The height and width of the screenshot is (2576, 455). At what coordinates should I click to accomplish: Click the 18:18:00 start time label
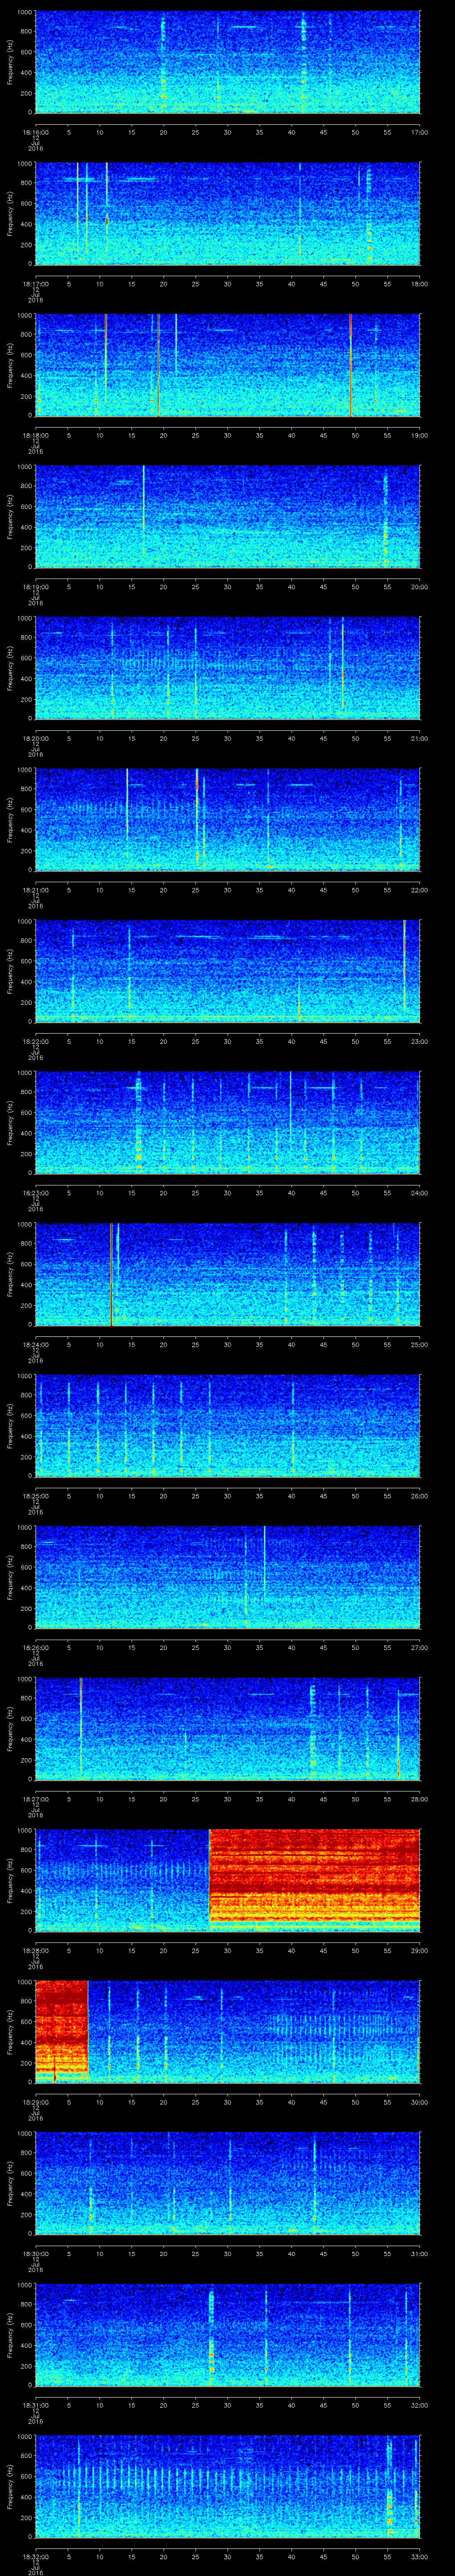(x=35, y=435)
